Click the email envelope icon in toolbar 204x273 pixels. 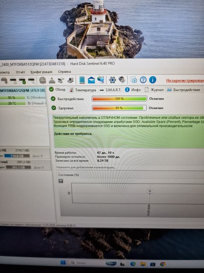[91, 80]
